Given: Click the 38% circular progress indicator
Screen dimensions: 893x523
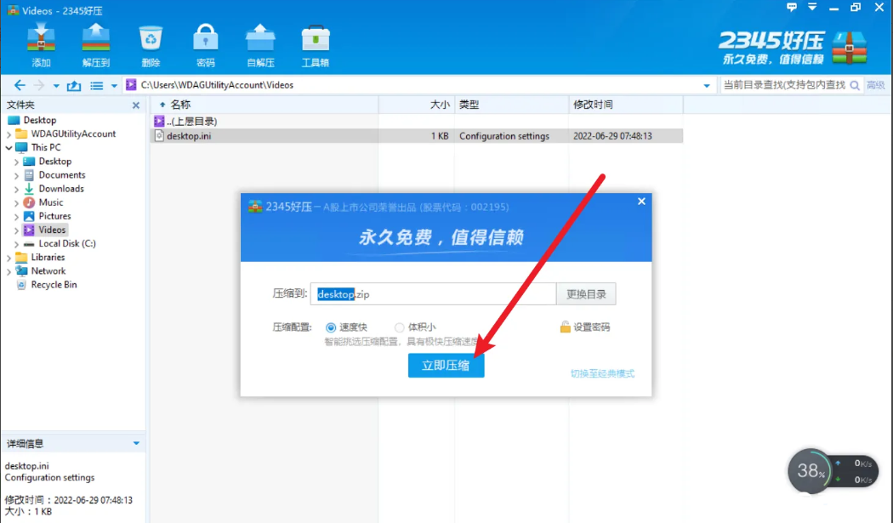Looking at the screenshot, I should tap(809, 471).
